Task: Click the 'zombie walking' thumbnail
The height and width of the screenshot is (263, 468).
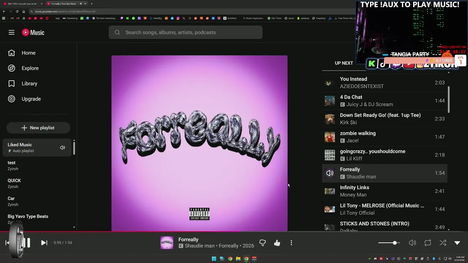Action: point(330,137)
